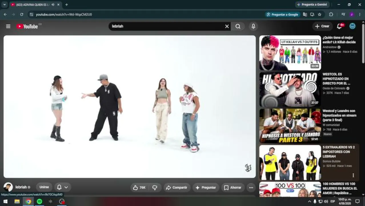Image resolution: width=365 pixels, height=206 pixels.
Task: Open the tab search dropdown arrow
Action: click(4, 5)
